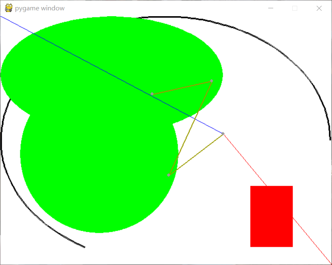Image resolution: width=332 pixels, height=265 pixels.
Task: Click the red filled rectangle
Action: (x=272, y=216)
